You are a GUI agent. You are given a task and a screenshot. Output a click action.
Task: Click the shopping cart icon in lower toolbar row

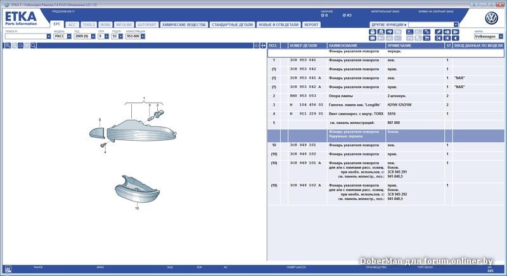click(427, 38)
